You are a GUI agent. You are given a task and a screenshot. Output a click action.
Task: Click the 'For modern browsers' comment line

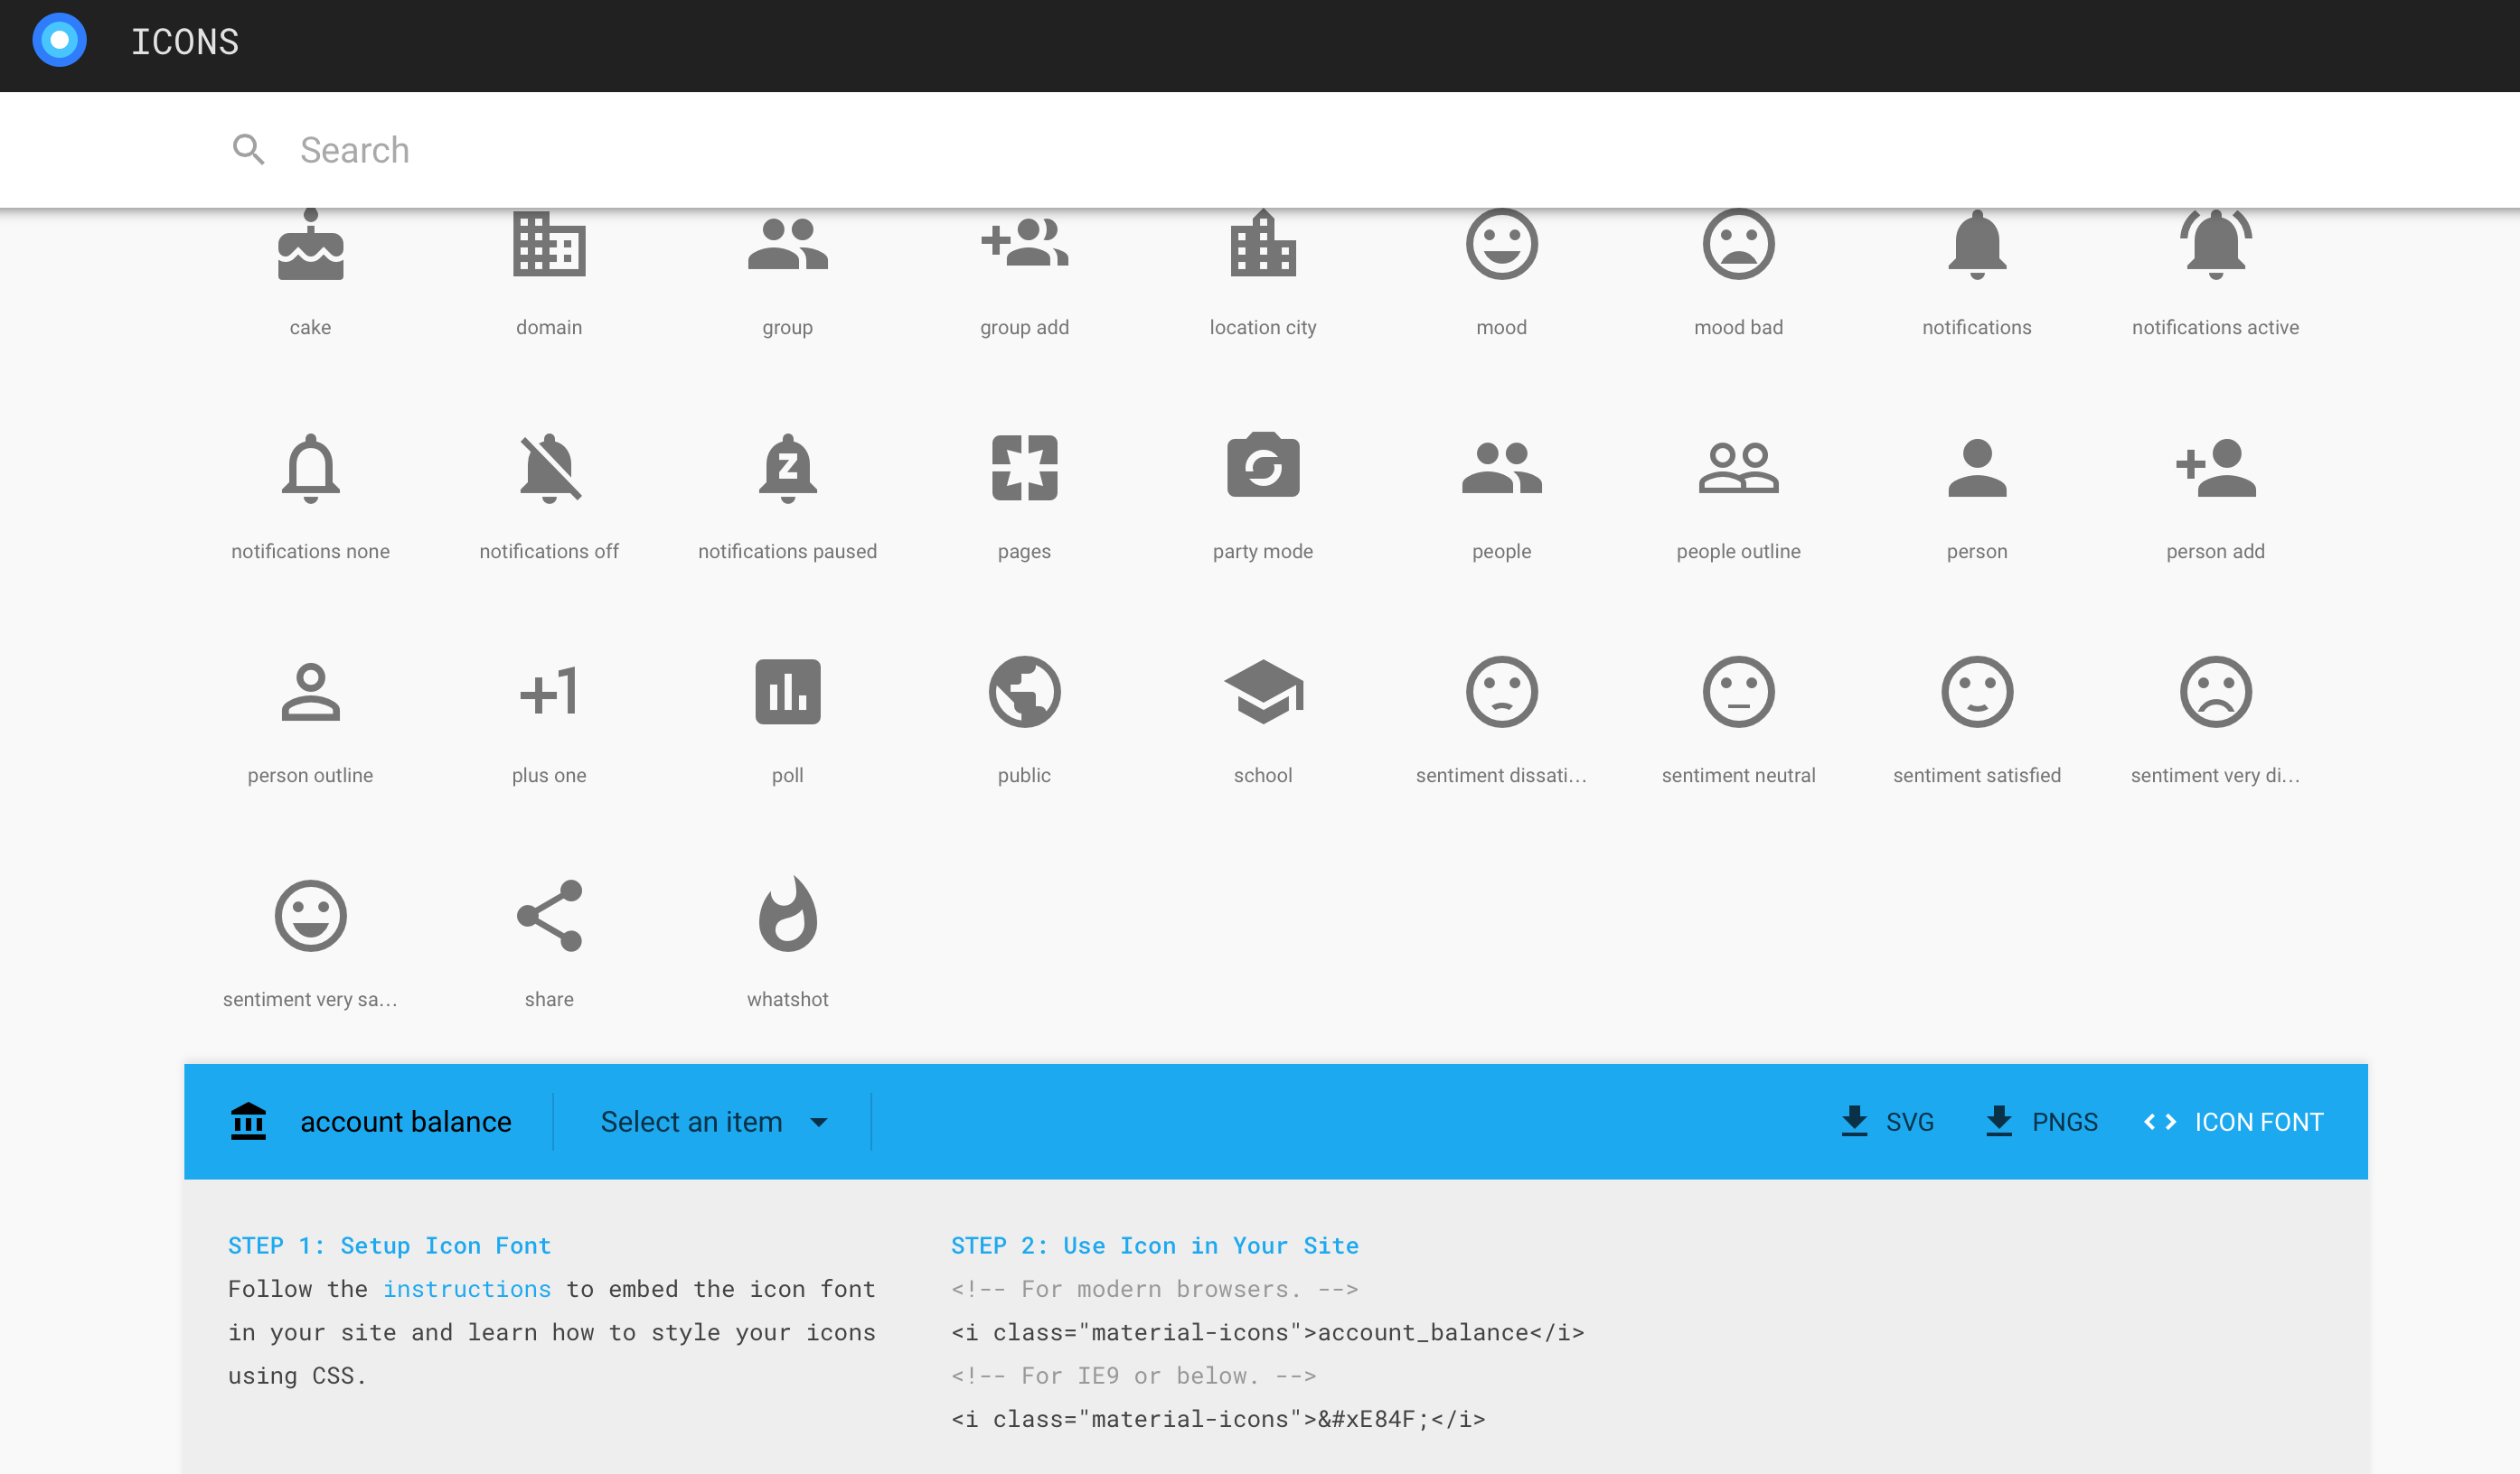click(1155, 1289)
